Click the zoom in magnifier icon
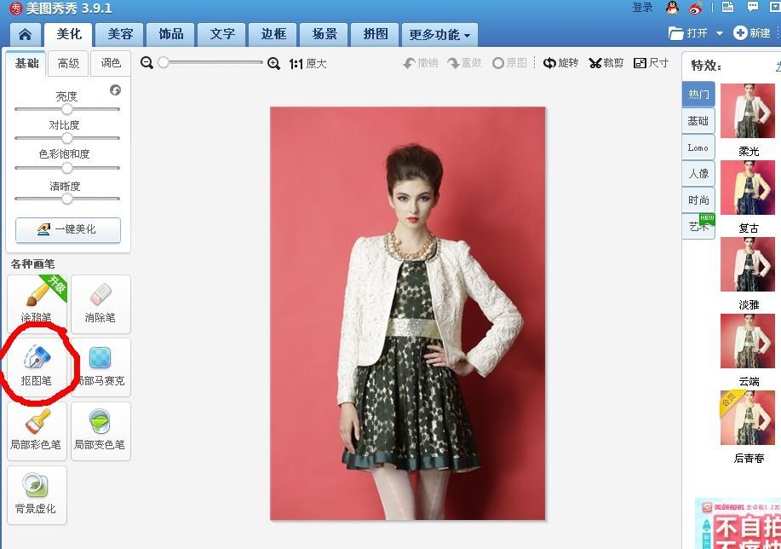Screen dimensions: 781x549 coord(273,63)
